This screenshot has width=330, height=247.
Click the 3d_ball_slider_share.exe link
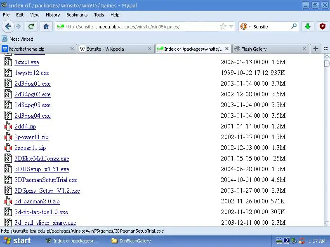click(x=45, y=223)
